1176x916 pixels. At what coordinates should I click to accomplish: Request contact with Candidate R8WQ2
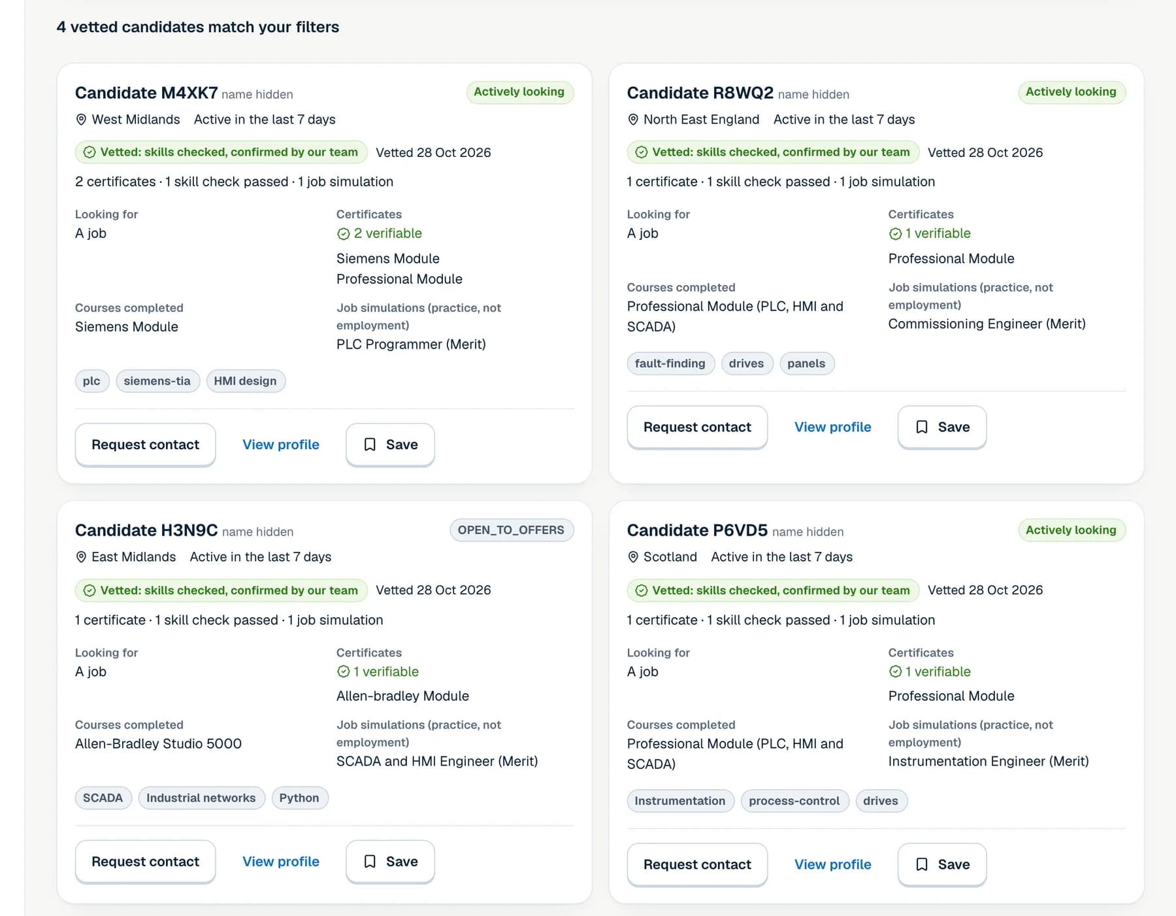click(697, 427)
